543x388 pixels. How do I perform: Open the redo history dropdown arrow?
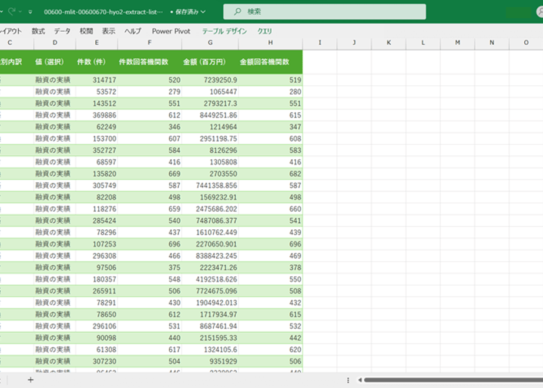pyautogui.click(x=20, y=12)
